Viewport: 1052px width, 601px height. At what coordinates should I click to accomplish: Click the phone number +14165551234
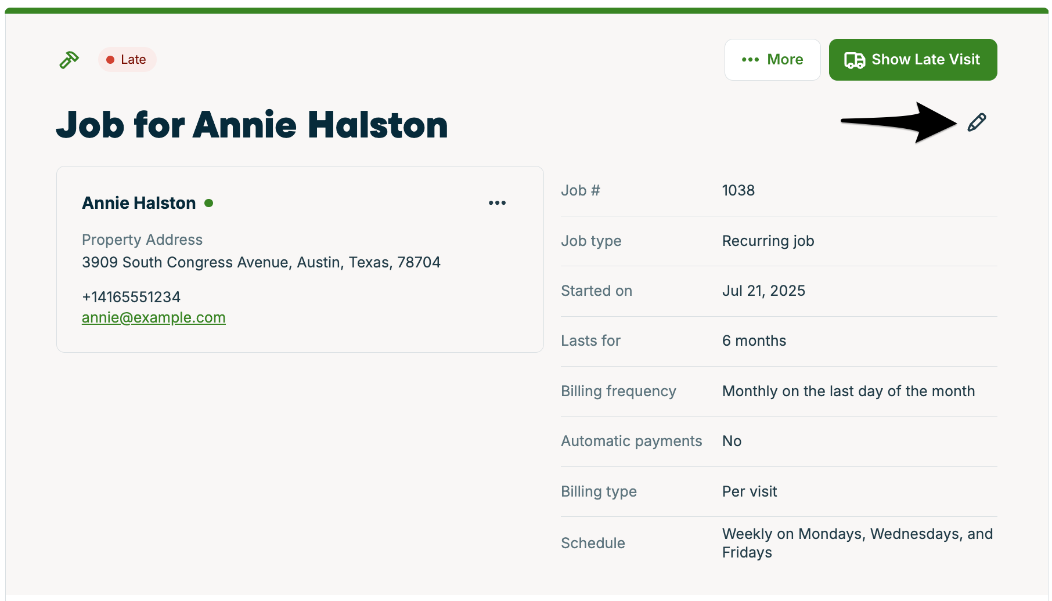click(131, 297)
